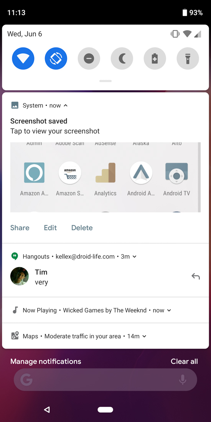Expand the Hangouts notification chevron

135,257
